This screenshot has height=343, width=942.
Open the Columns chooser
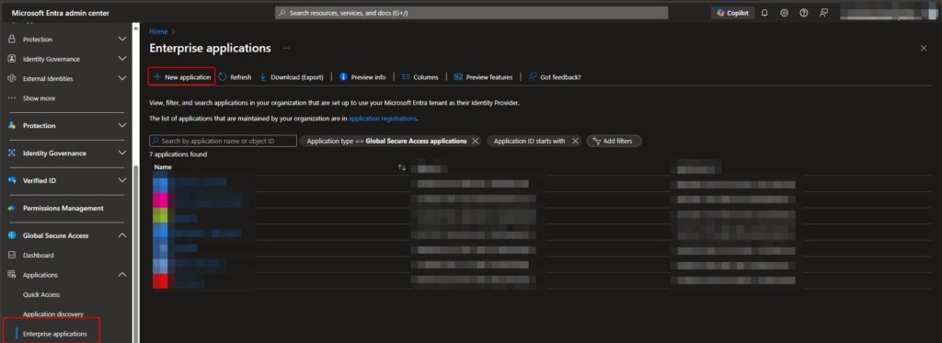pyautogui.click(x=419, y=77)
